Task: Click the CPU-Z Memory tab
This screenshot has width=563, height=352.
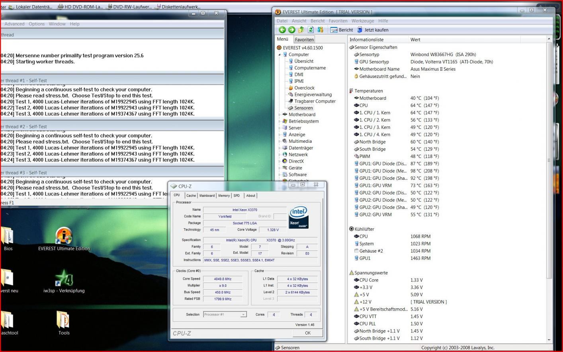Action: (x=224, y=196)
